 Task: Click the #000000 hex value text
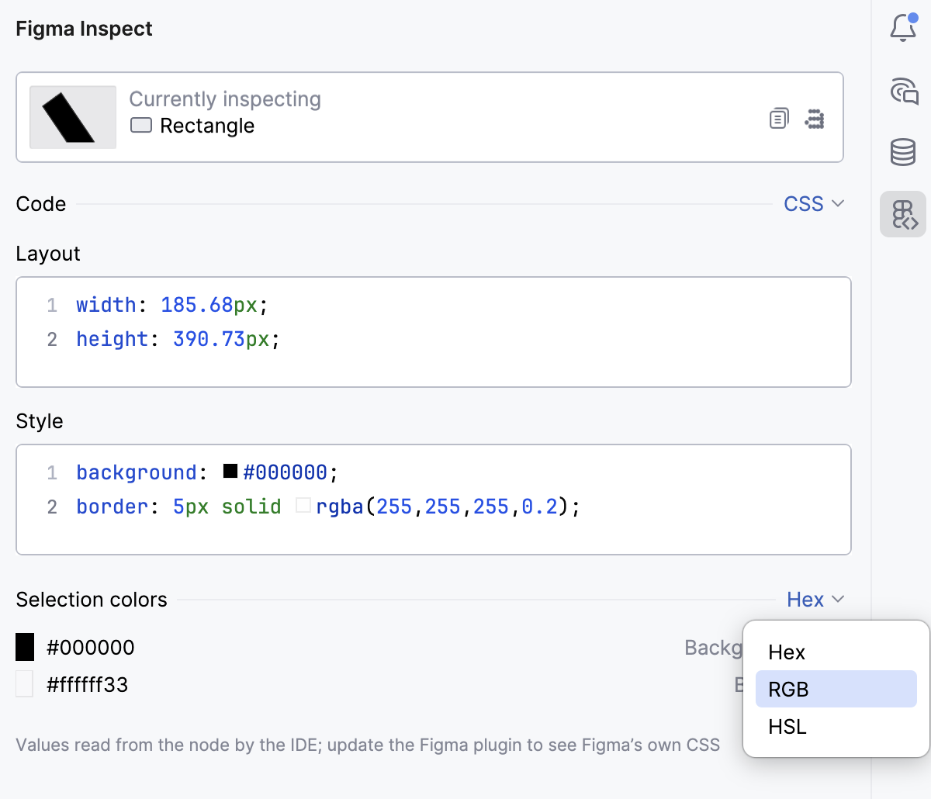point(91,648)
